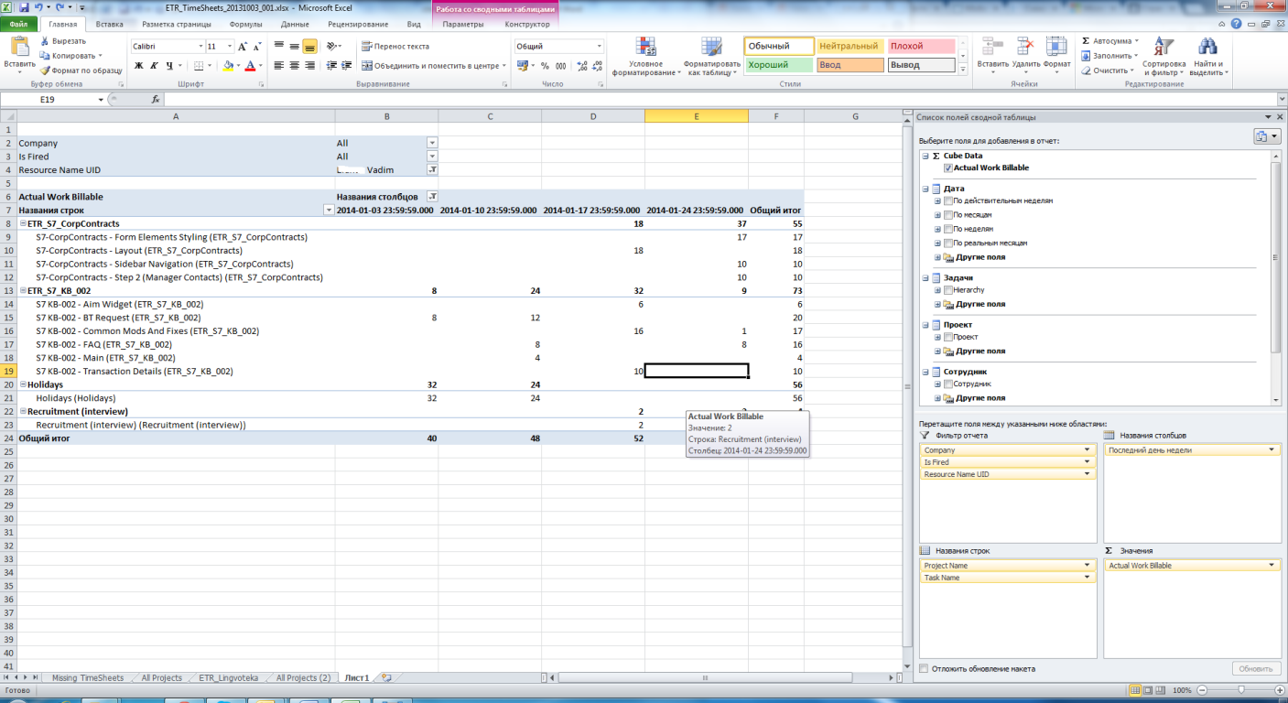1288x703 pixels.
Task: Click the Обновить update button
Action: [1256, 669]
